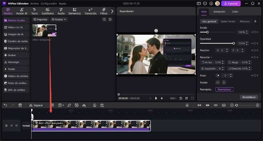Select the Máscara sub-tab

(x=245, y=21)
